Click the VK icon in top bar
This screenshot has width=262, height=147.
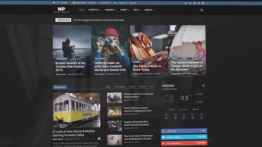(199, 3)
